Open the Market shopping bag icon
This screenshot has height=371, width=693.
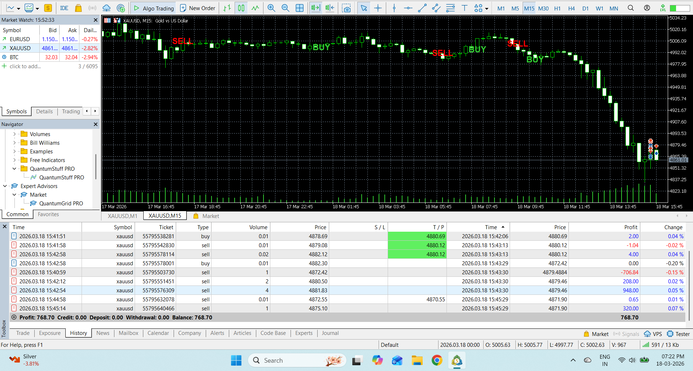pos(78,8)
